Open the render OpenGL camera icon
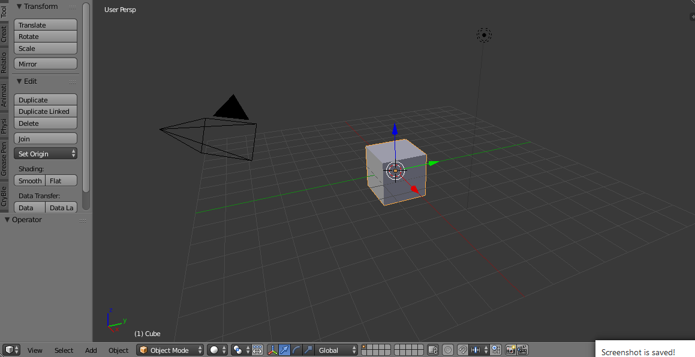Viewport: 695px width, 357px height. click(510, 350)
